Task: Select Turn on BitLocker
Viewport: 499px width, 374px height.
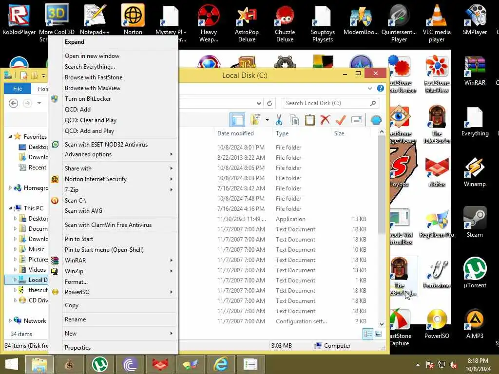Action: pyautogui.click(x=120, y=98)
